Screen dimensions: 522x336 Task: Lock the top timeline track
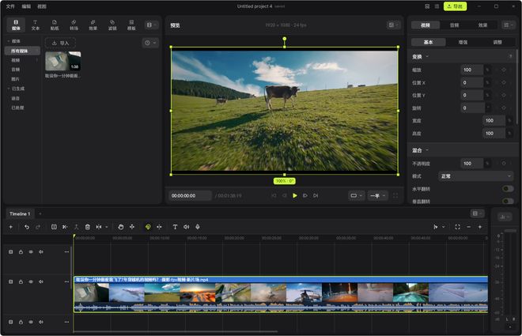pyautogui.click(x=21, y=252)
